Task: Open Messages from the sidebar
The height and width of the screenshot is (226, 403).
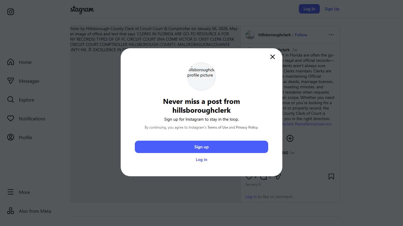Action: [23, 81]
